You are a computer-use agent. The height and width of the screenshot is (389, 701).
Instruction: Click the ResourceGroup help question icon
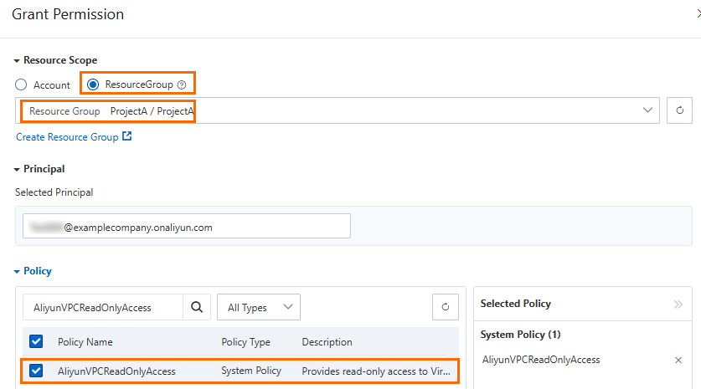pos(182,84)
